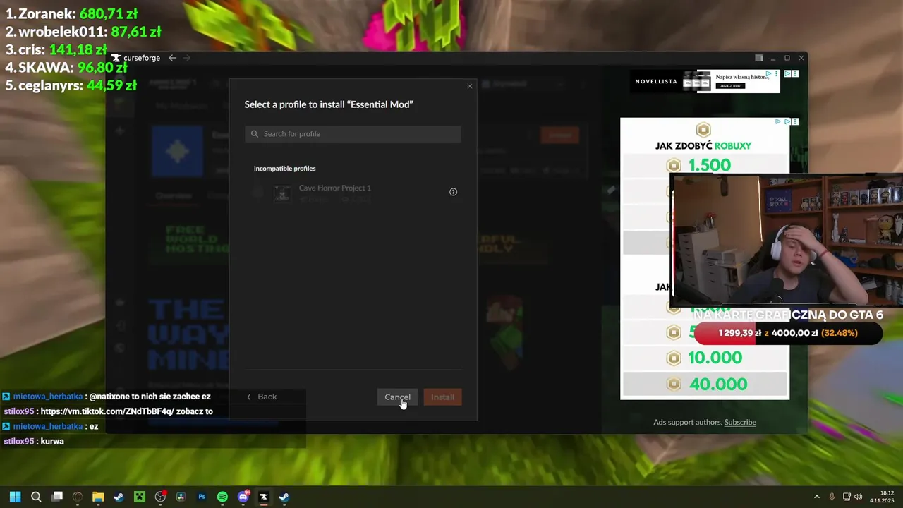The image size is (903, 508).
Task: Open OBS Studio from taskbar
Action: coord(160,497)
